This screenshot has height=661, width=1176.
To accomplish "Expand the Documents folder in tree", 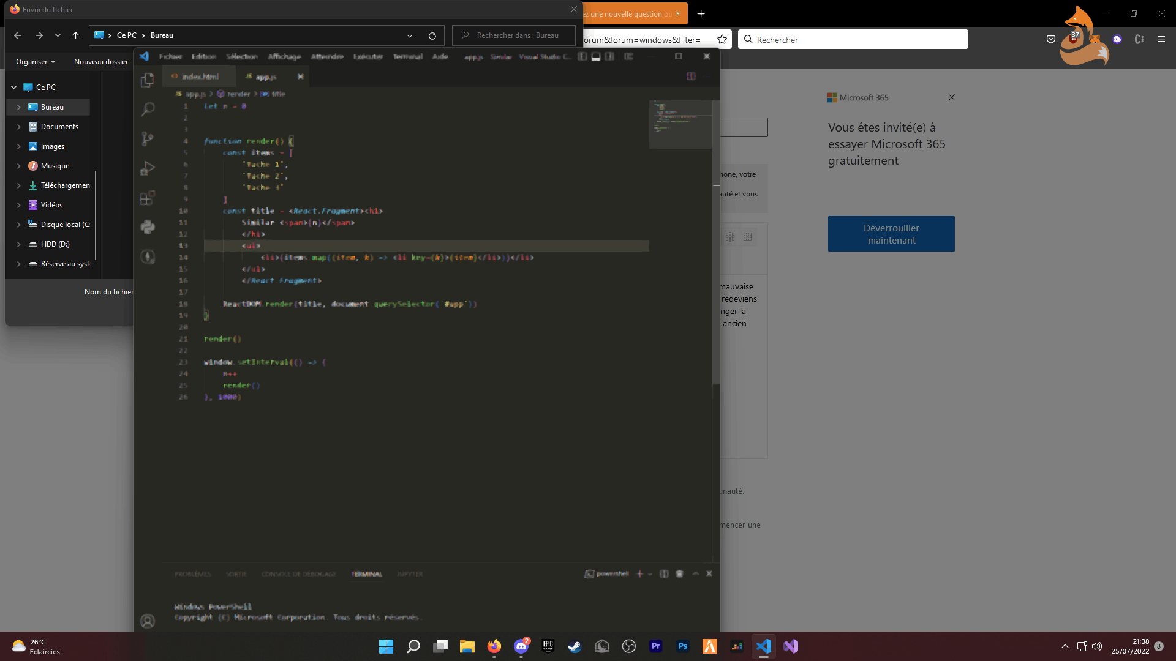I will 18,127.
